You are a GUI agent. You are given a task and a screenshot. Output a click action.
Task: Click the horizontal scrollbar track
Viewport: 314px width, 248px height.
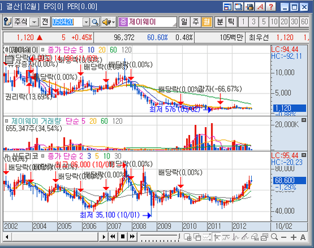pos(55,237)
